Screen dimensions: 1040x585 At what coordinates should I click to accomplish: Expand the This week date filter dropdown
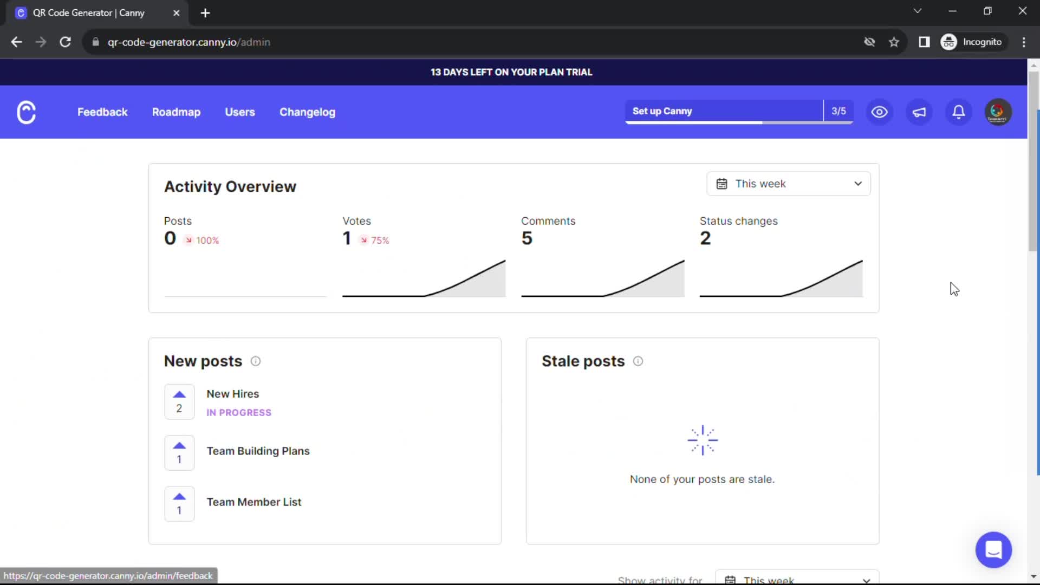(789, 183)
